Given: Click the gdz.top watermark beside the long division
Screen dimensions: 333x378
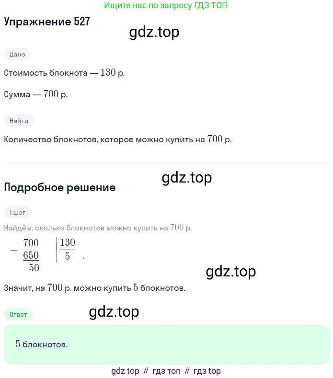Looking at the screenshot, I should pyautogui.click(x=231, y=272).
